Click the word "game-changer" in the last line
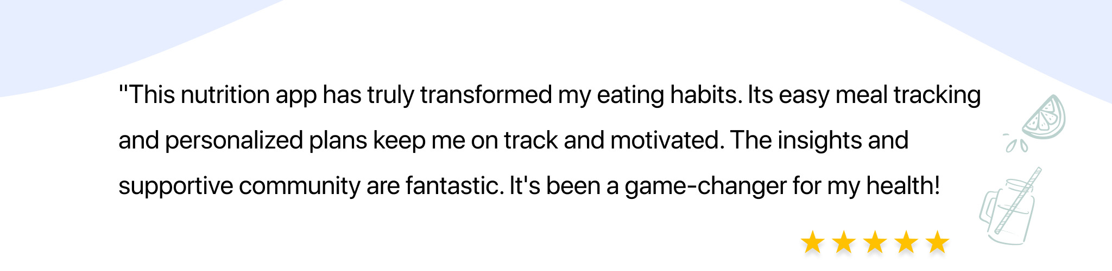Image resolution: width=1112 pixels, height=271 pixels. pyautogui.click(x=705, y=186)
